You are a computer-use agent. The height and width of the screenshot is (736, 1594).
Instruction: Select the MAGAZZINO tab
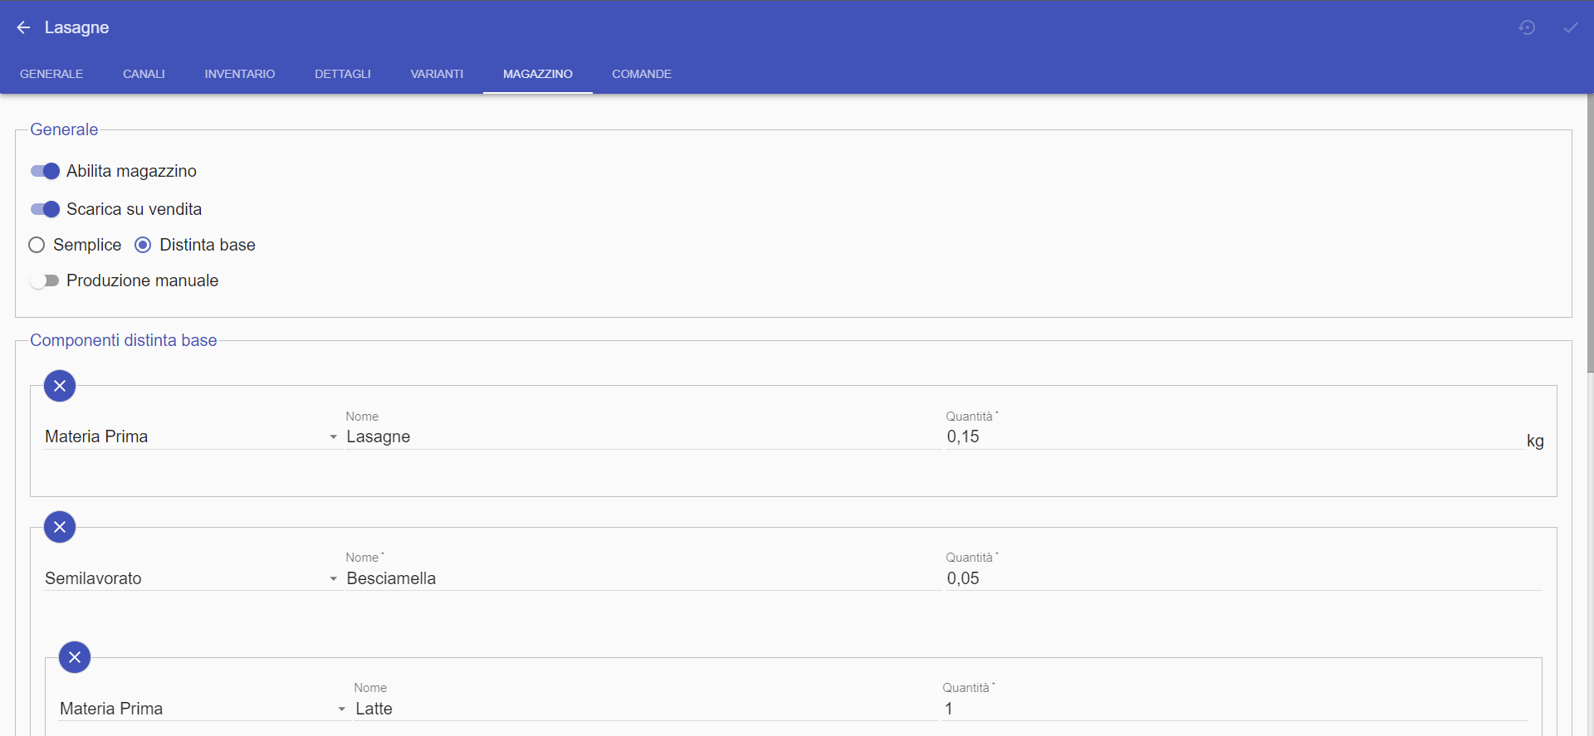click(538, 74)
